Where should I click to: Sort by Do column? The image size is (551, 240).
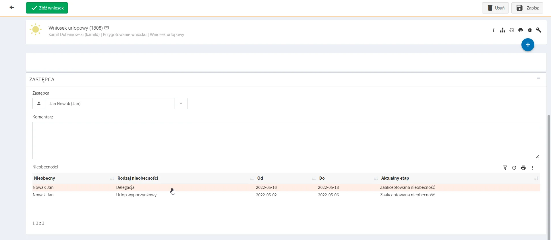[x=376, y=178]
